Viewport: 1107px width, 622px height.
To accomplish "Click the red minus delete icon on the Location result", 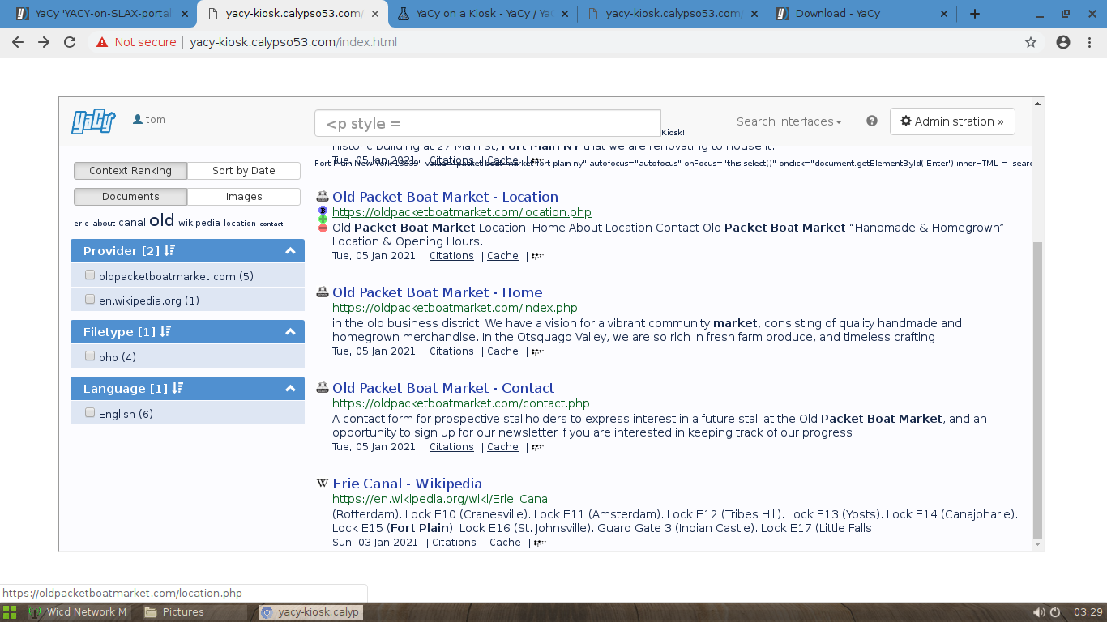I will [323, 228].
